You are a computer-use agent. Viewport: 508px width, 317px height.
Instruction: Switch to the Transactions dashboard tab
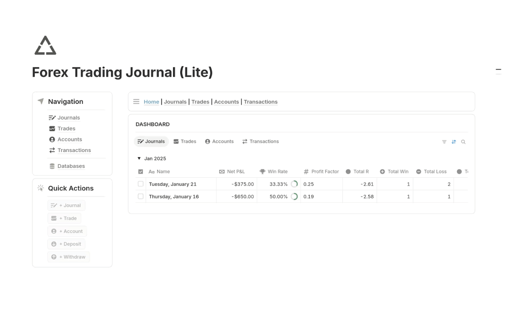tap(261, 141)
